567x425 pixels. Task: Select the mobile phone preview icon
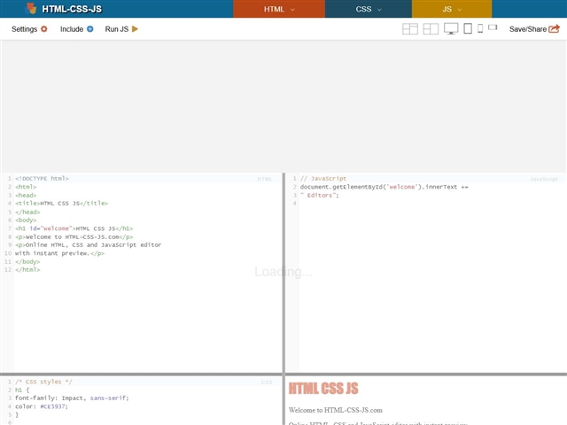pos(480,28)
